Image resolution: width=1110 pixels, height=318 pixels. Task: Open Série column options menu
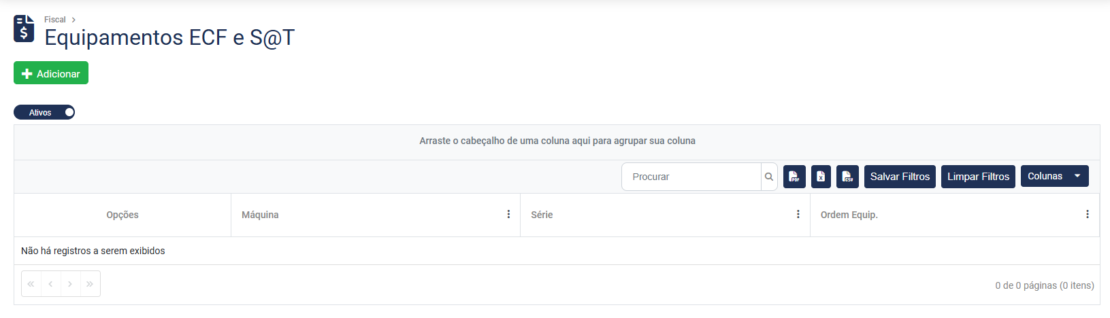pyautogui.click(x=798, y=215)
